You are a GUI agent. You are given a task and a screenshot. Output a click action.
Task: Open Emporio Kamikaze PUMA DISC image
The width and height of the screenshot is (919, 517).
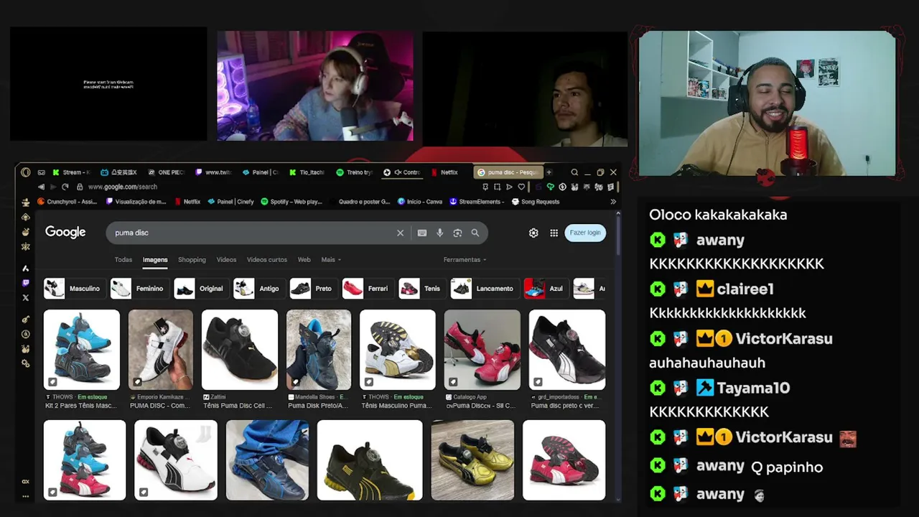[161, 350]
